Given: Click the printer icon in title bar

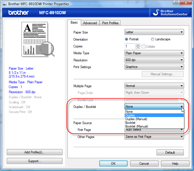Looking at the screenshot, I should point(5,4).
